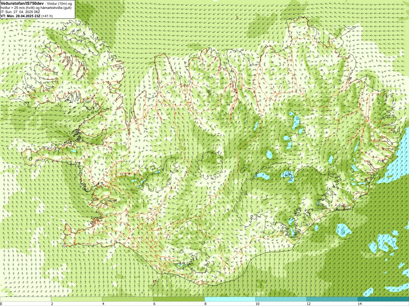Click the '6' label on the wind scale
This screenshot has width=409, height=306.
(x=154, y=304)
